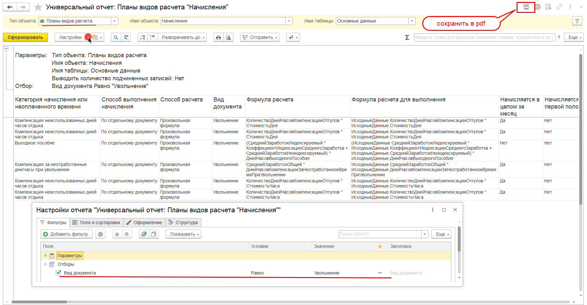
Task: Switch to the Поля и сортировки tab
Action: pos(96,222)
